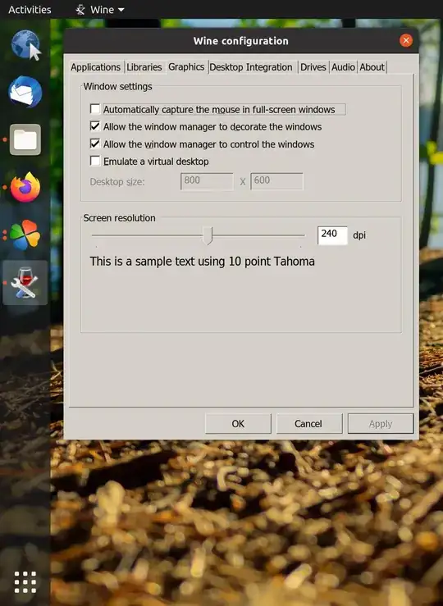Open the Wine app menu dropdown arrow
443x606 pixels.
click(x=121, y=10)
